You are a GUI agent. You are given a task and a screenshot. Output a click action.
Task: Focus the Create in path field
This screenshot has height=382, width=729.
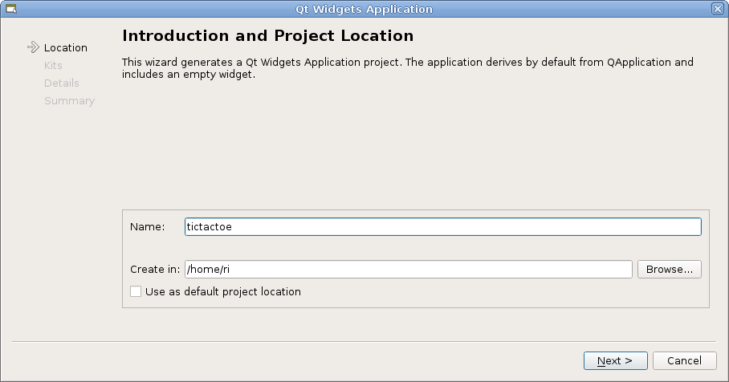coord(409,270)
